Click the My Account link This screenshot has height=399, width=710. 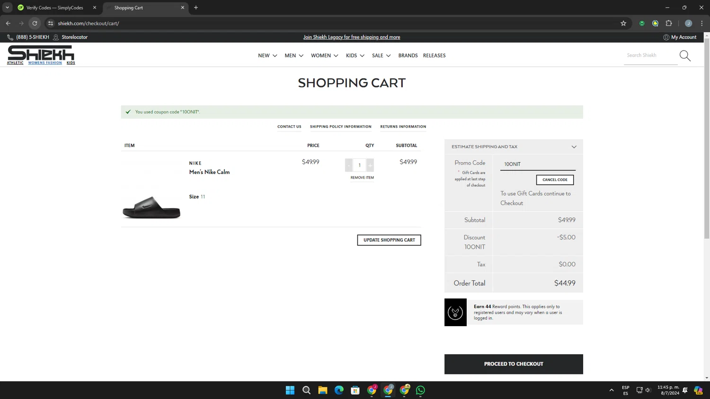click(x=683, y=37)
